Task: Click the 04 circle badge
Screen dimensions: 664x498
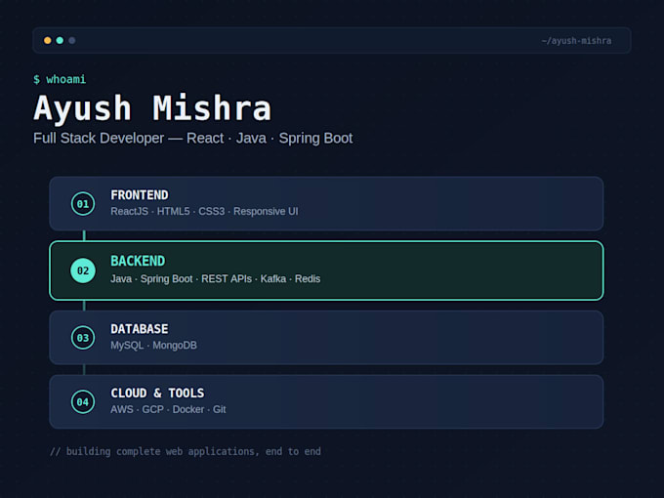Action: (83, 402)
